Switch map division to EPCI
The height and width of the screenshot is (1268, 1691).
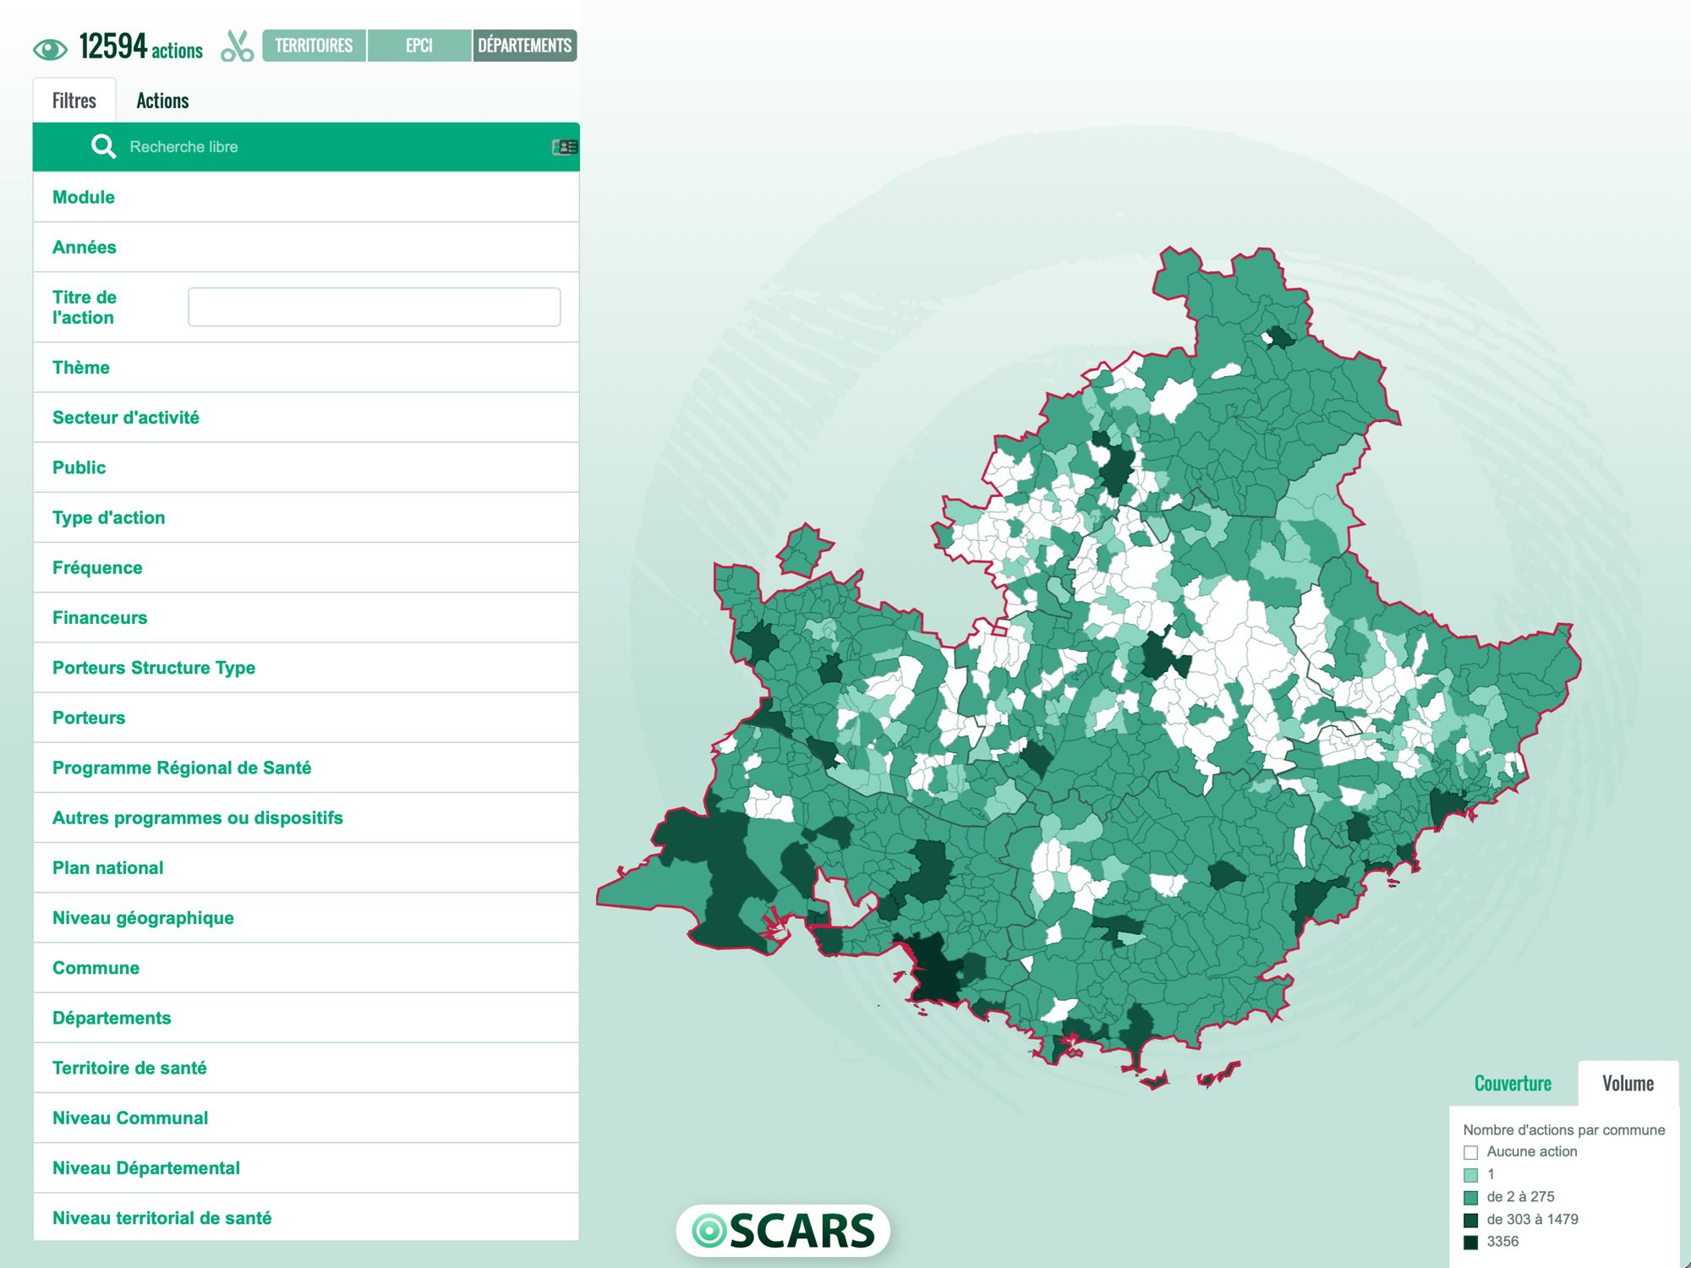coord(419,46)
